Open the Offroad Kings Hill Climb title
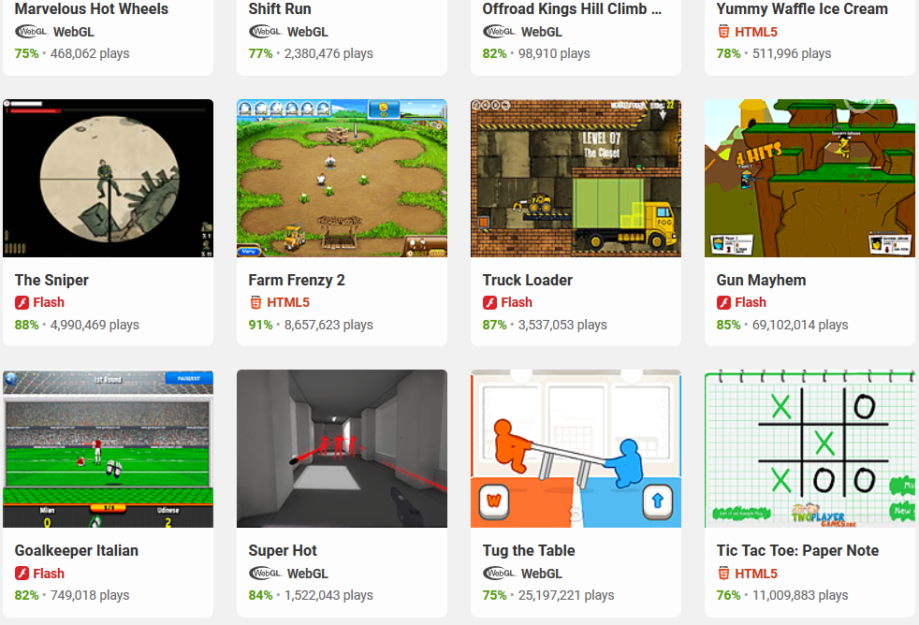This screenshot has height=625, width=919. [572, 8]
